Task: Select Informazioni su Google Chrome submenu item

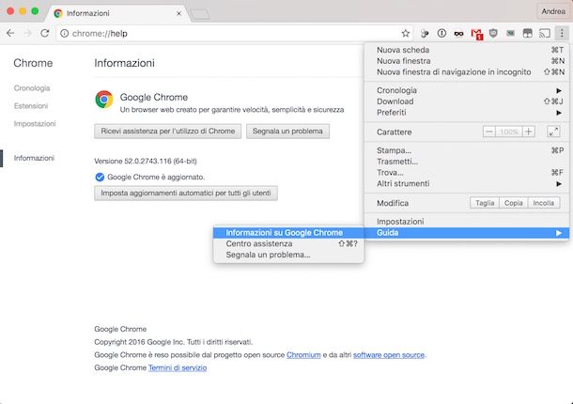Action: pyautogui.click(x=288, y=233)
